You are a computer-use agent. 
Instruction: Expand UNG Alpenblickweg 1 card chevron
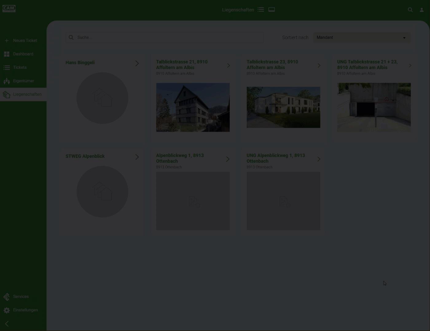tap(319, 159)
